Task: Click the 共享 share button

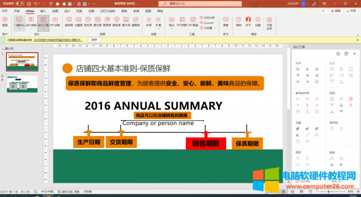Action: click(351, 11)
